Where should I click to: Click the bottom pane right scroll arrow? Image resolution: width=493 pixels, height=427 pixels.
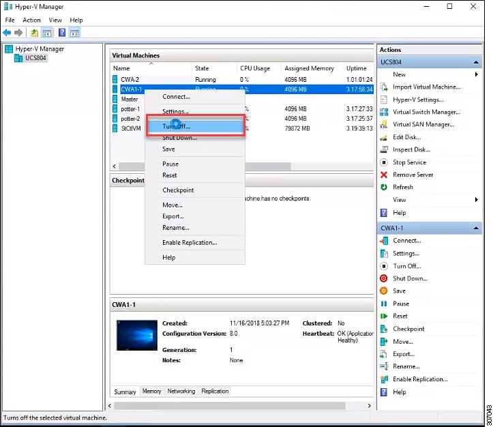click(369, 406)
